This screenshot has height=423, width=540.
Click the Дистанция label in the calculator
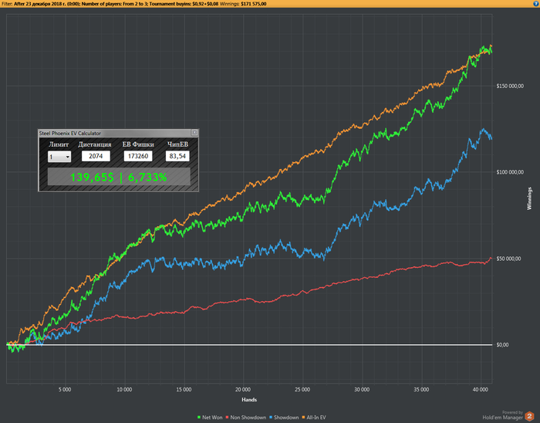(x=95, y=144)
